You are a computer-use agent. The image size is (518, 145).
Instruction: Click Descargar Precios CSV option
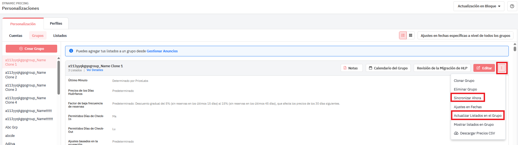474,133
